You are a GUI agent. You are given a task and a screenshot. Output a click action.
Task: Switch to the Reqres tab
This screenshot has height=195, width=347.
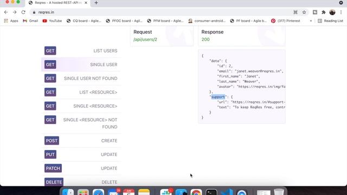coord(58,3)
